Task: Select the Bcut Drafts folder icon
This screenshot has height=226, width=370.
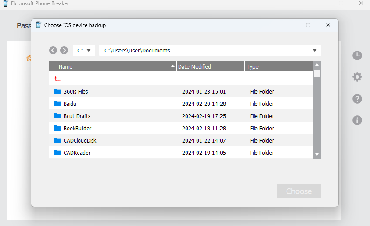Action: pyautogui.click(x=57, y=116)
